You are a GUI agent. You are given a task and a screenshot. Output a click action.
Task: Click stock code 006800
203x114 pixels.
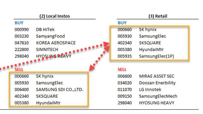125,76
